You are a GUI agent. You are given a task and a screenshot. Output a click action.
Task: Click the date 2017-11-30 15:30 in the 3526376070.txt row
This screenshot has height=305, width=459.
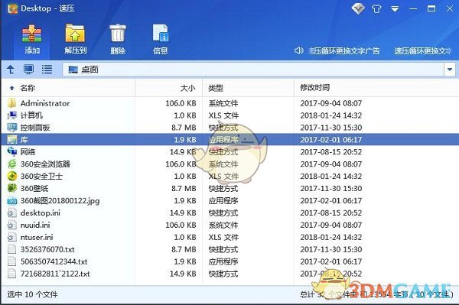[331, 249]
